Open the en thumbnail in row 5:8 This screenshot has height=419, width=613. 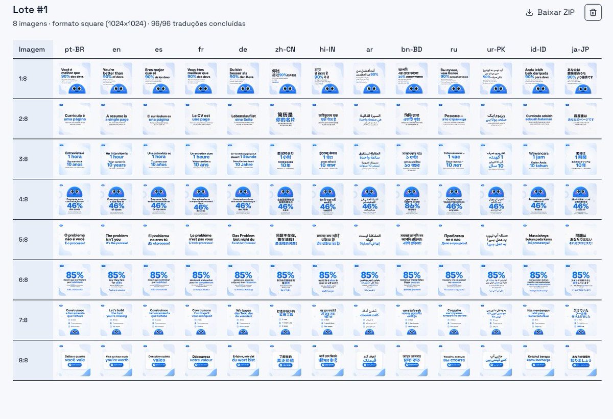click(x=116, y=240)
